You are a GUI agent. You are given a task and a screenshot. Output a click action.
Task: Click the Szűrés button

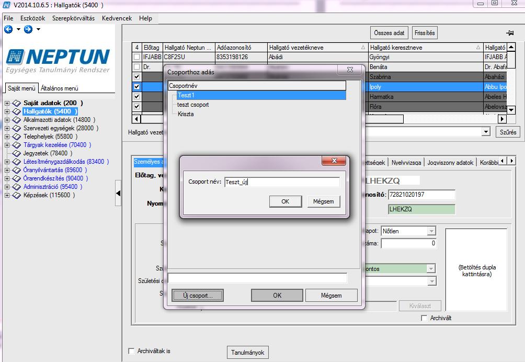point(508,132)
